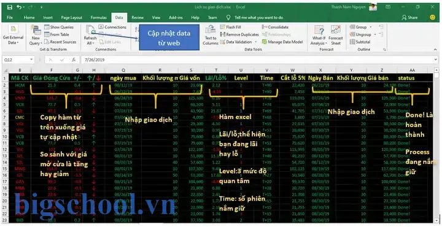Switch to the Page Layout tab
442x227 pixels.
click(72, 17)
